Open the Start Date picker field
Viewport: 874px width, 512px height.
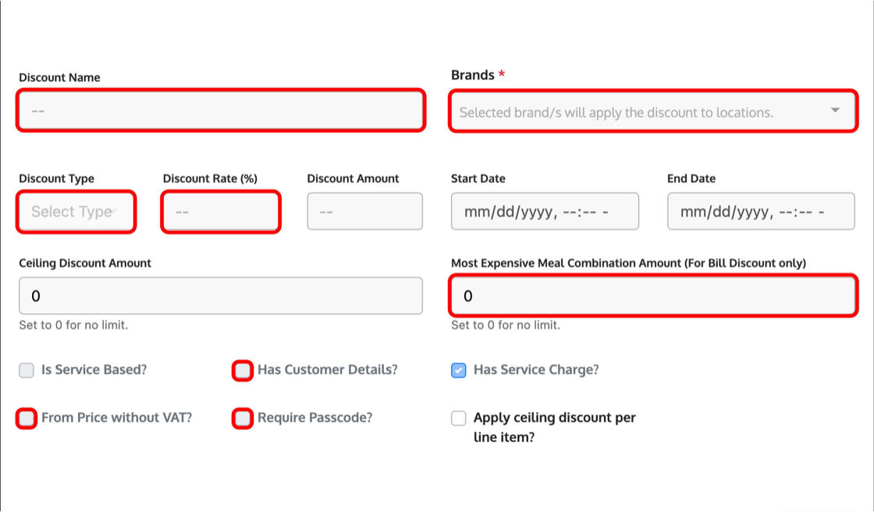tap(545, 212)
